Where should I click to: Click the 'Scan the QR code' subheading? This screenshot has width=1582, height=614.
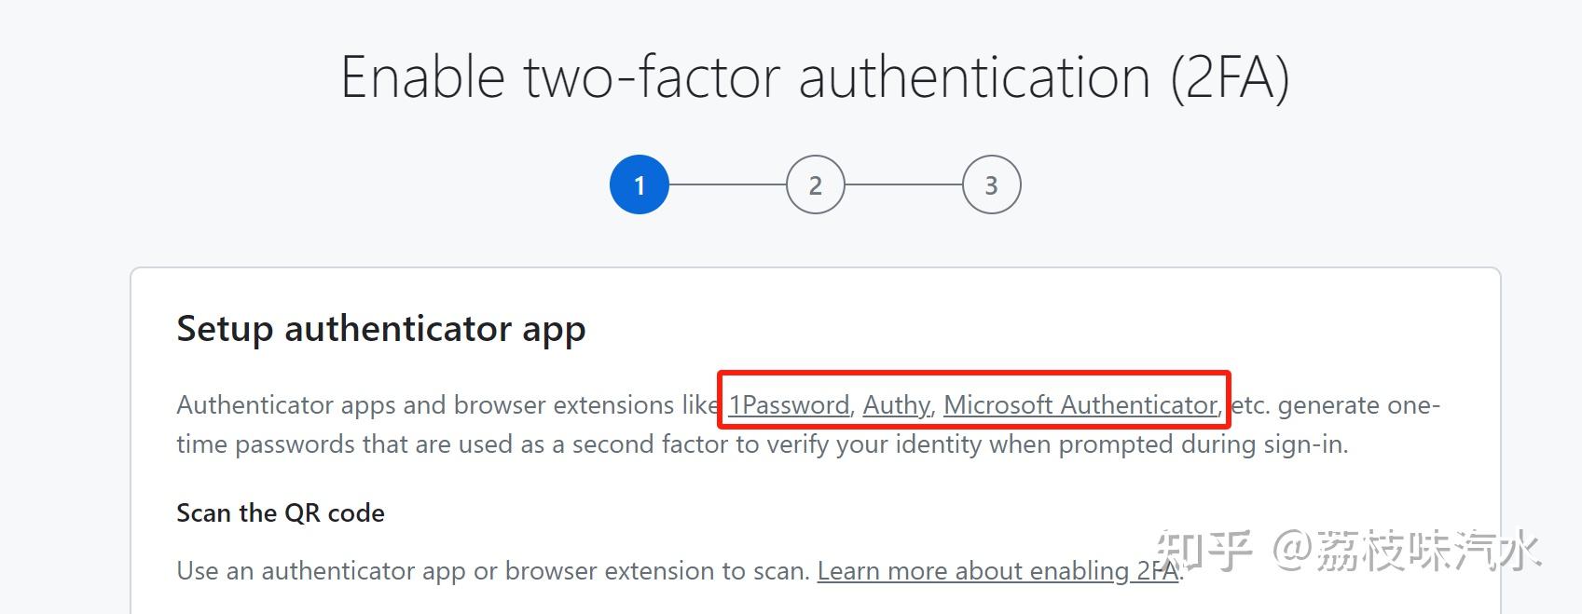(280, 513)
